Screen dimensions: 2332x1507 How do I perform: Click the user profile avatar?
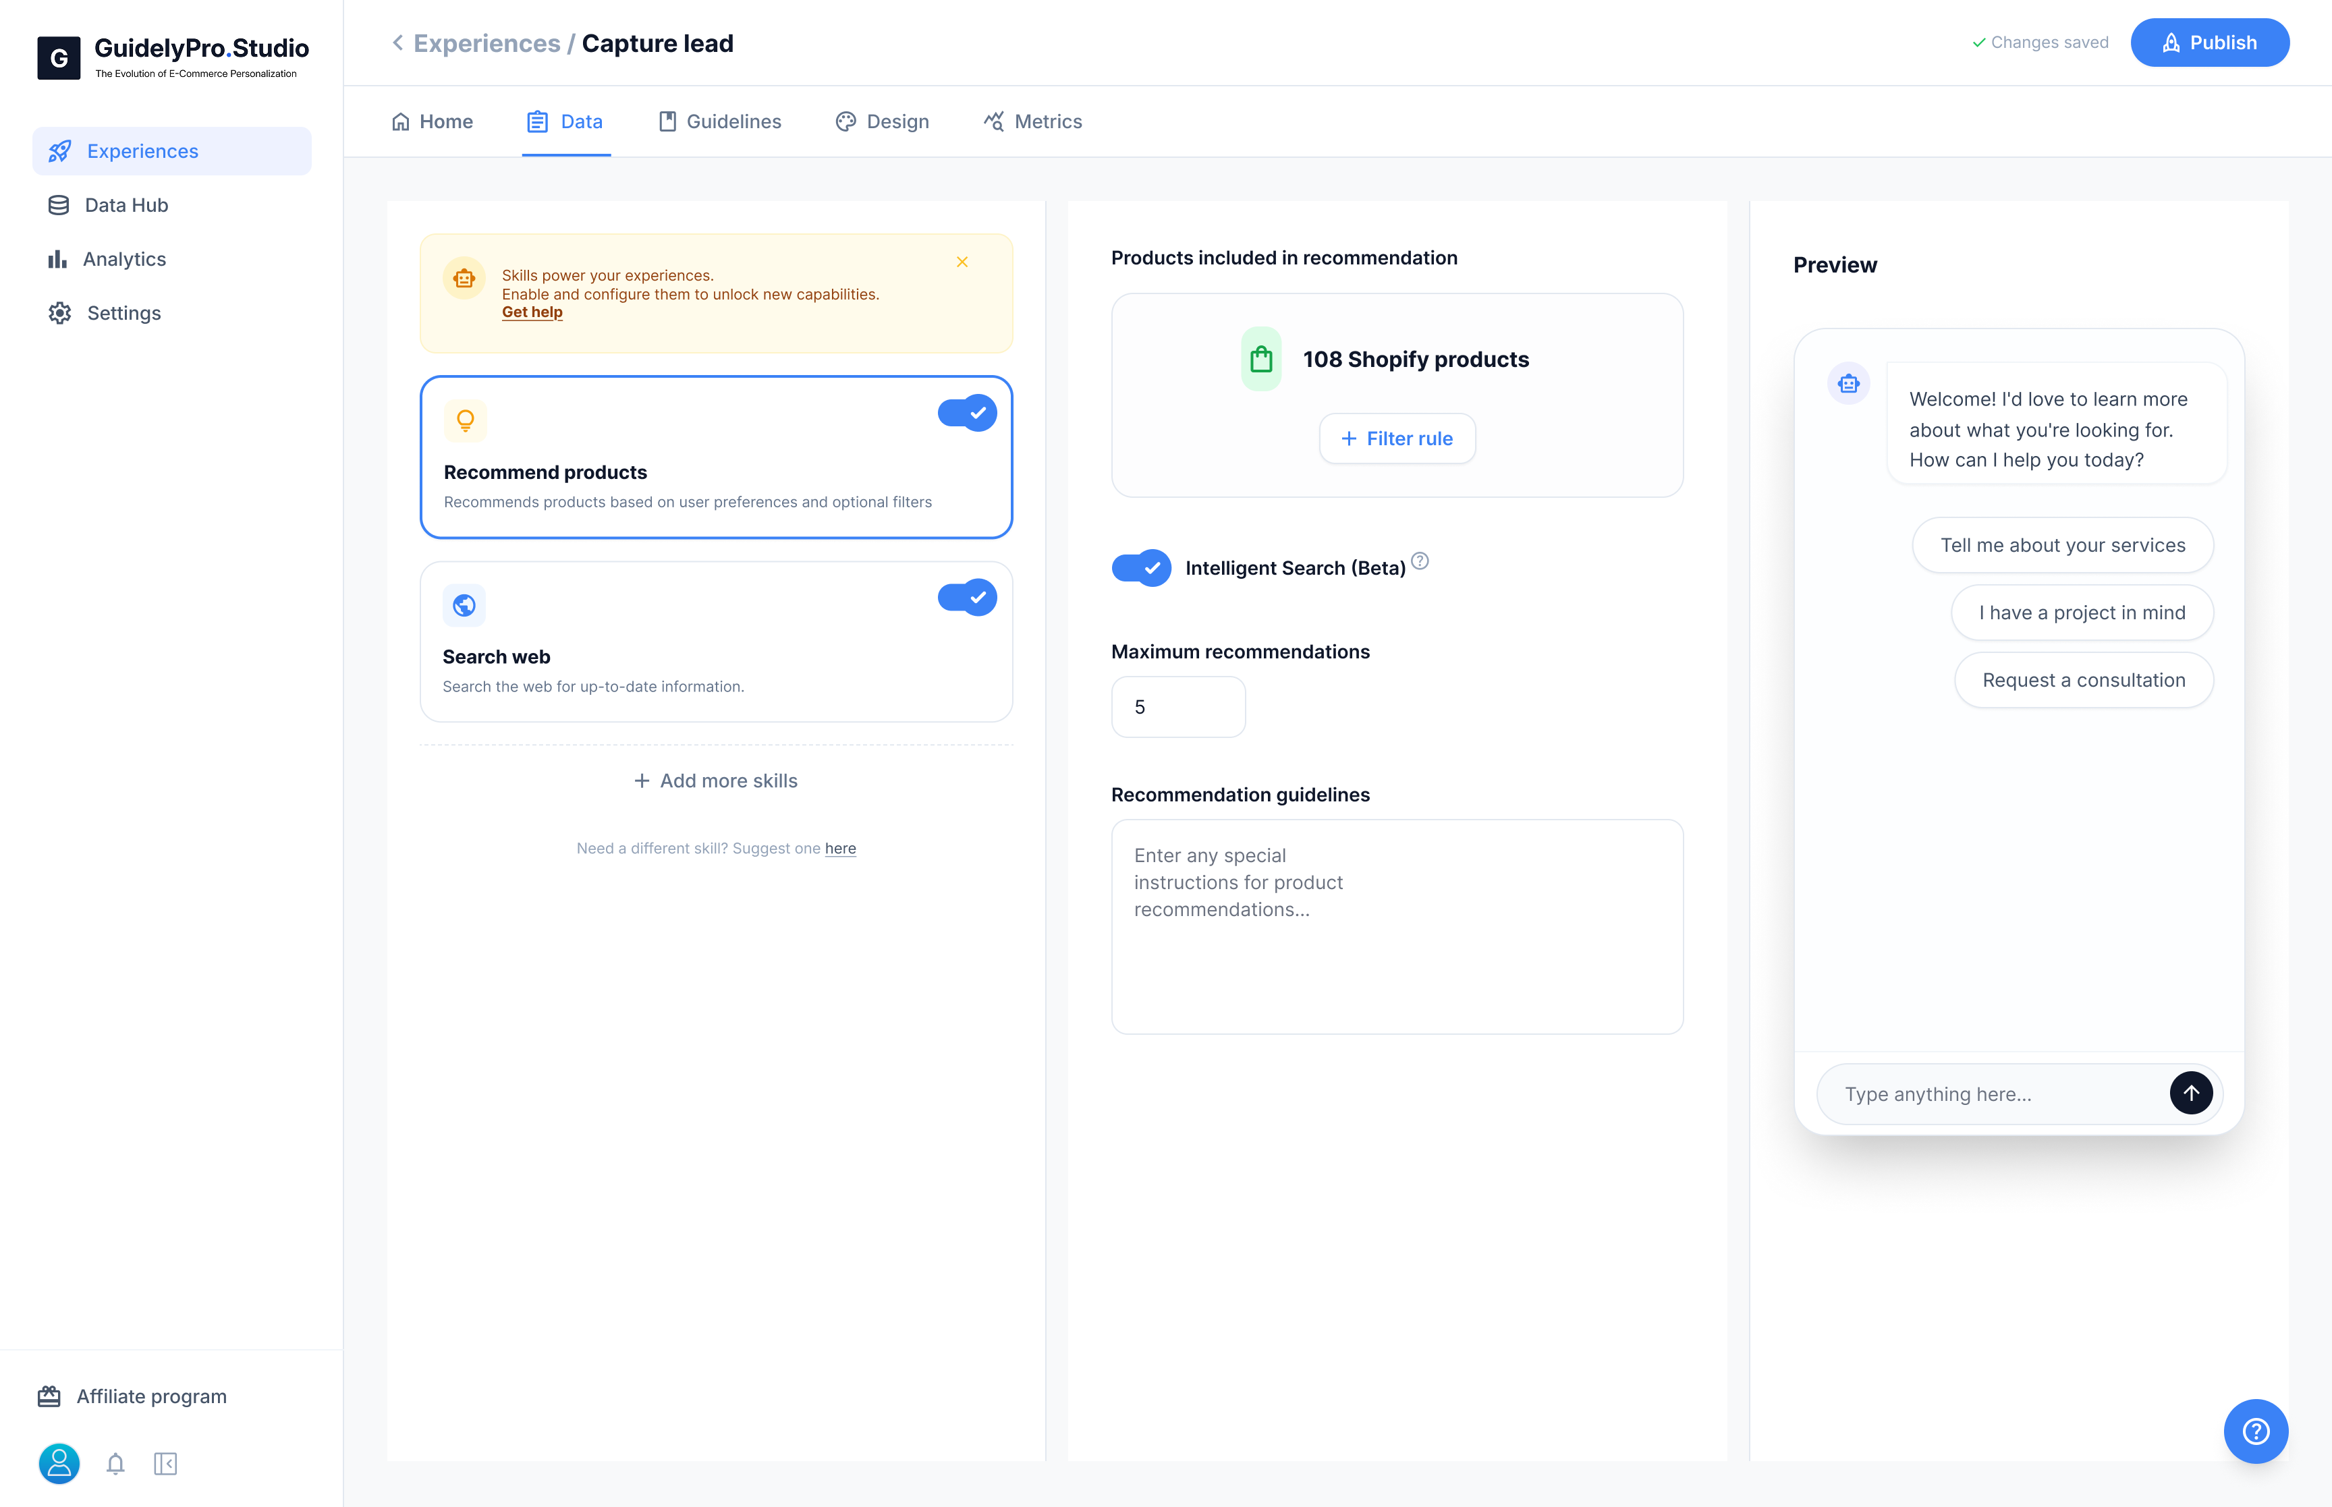(x=59, y=1464)
